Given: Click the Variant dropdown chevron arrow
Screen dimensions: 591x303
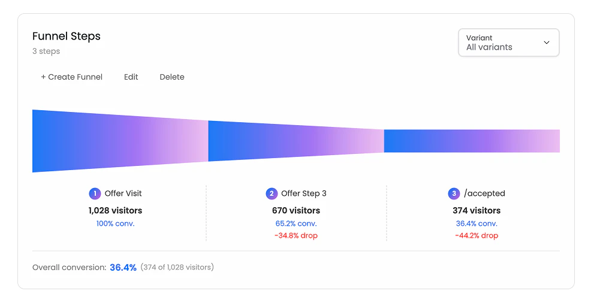Looking at the screenshot, I should [x=547, y=43].
